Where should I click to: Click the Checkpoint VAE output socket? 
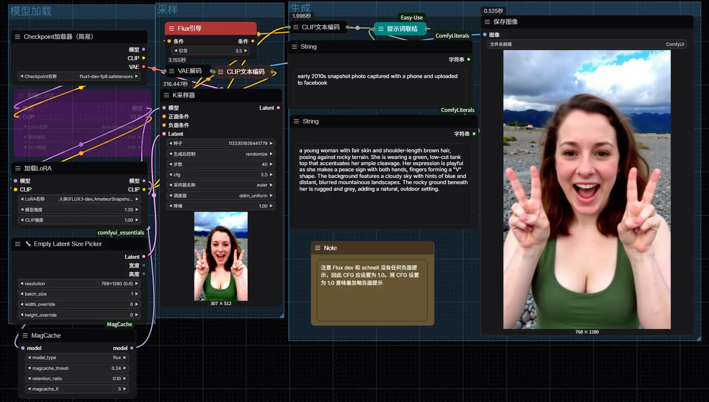144,67
